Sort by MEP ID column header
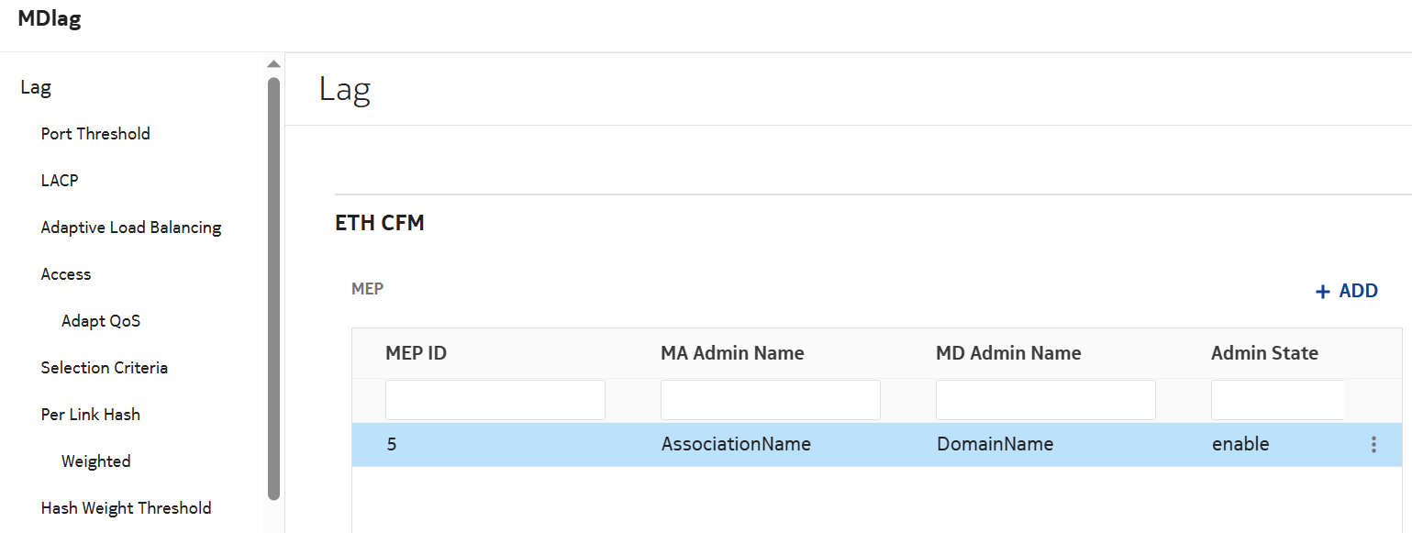The width and height of the screenshot is (1412, 533). (417, 353)
